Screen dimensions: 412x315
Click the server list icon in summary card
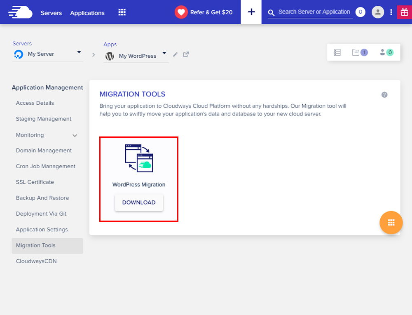coord(337,52)
